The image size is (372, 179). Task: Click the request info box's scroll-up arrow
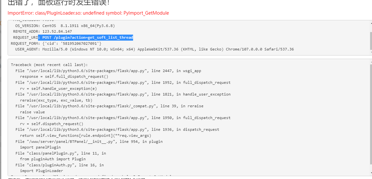[370, 23]
